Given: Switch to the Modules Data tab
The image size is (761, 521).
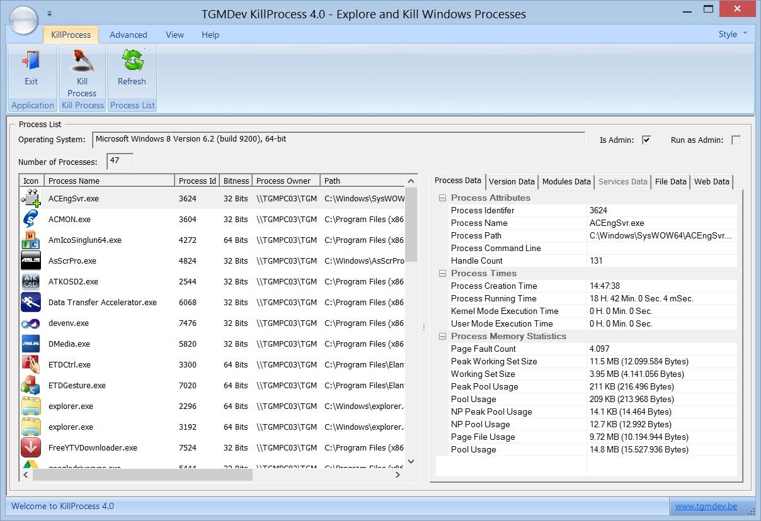Looking at the screenshot, I should [x=565, y=181].
